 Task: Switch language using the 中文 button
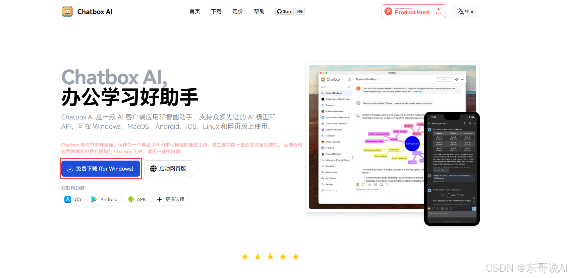(x=465, y=11)
